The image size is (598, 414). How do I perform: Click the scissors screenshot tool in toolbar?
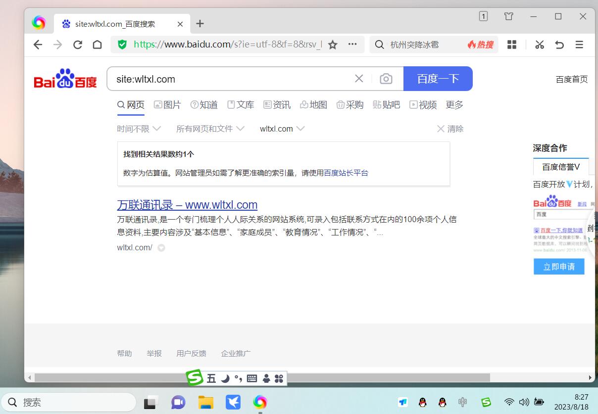(x=539, y=45)
